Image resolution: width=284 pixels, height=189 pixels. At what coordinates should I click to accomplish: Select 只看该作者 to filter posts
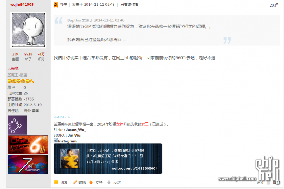pos(129,4)
